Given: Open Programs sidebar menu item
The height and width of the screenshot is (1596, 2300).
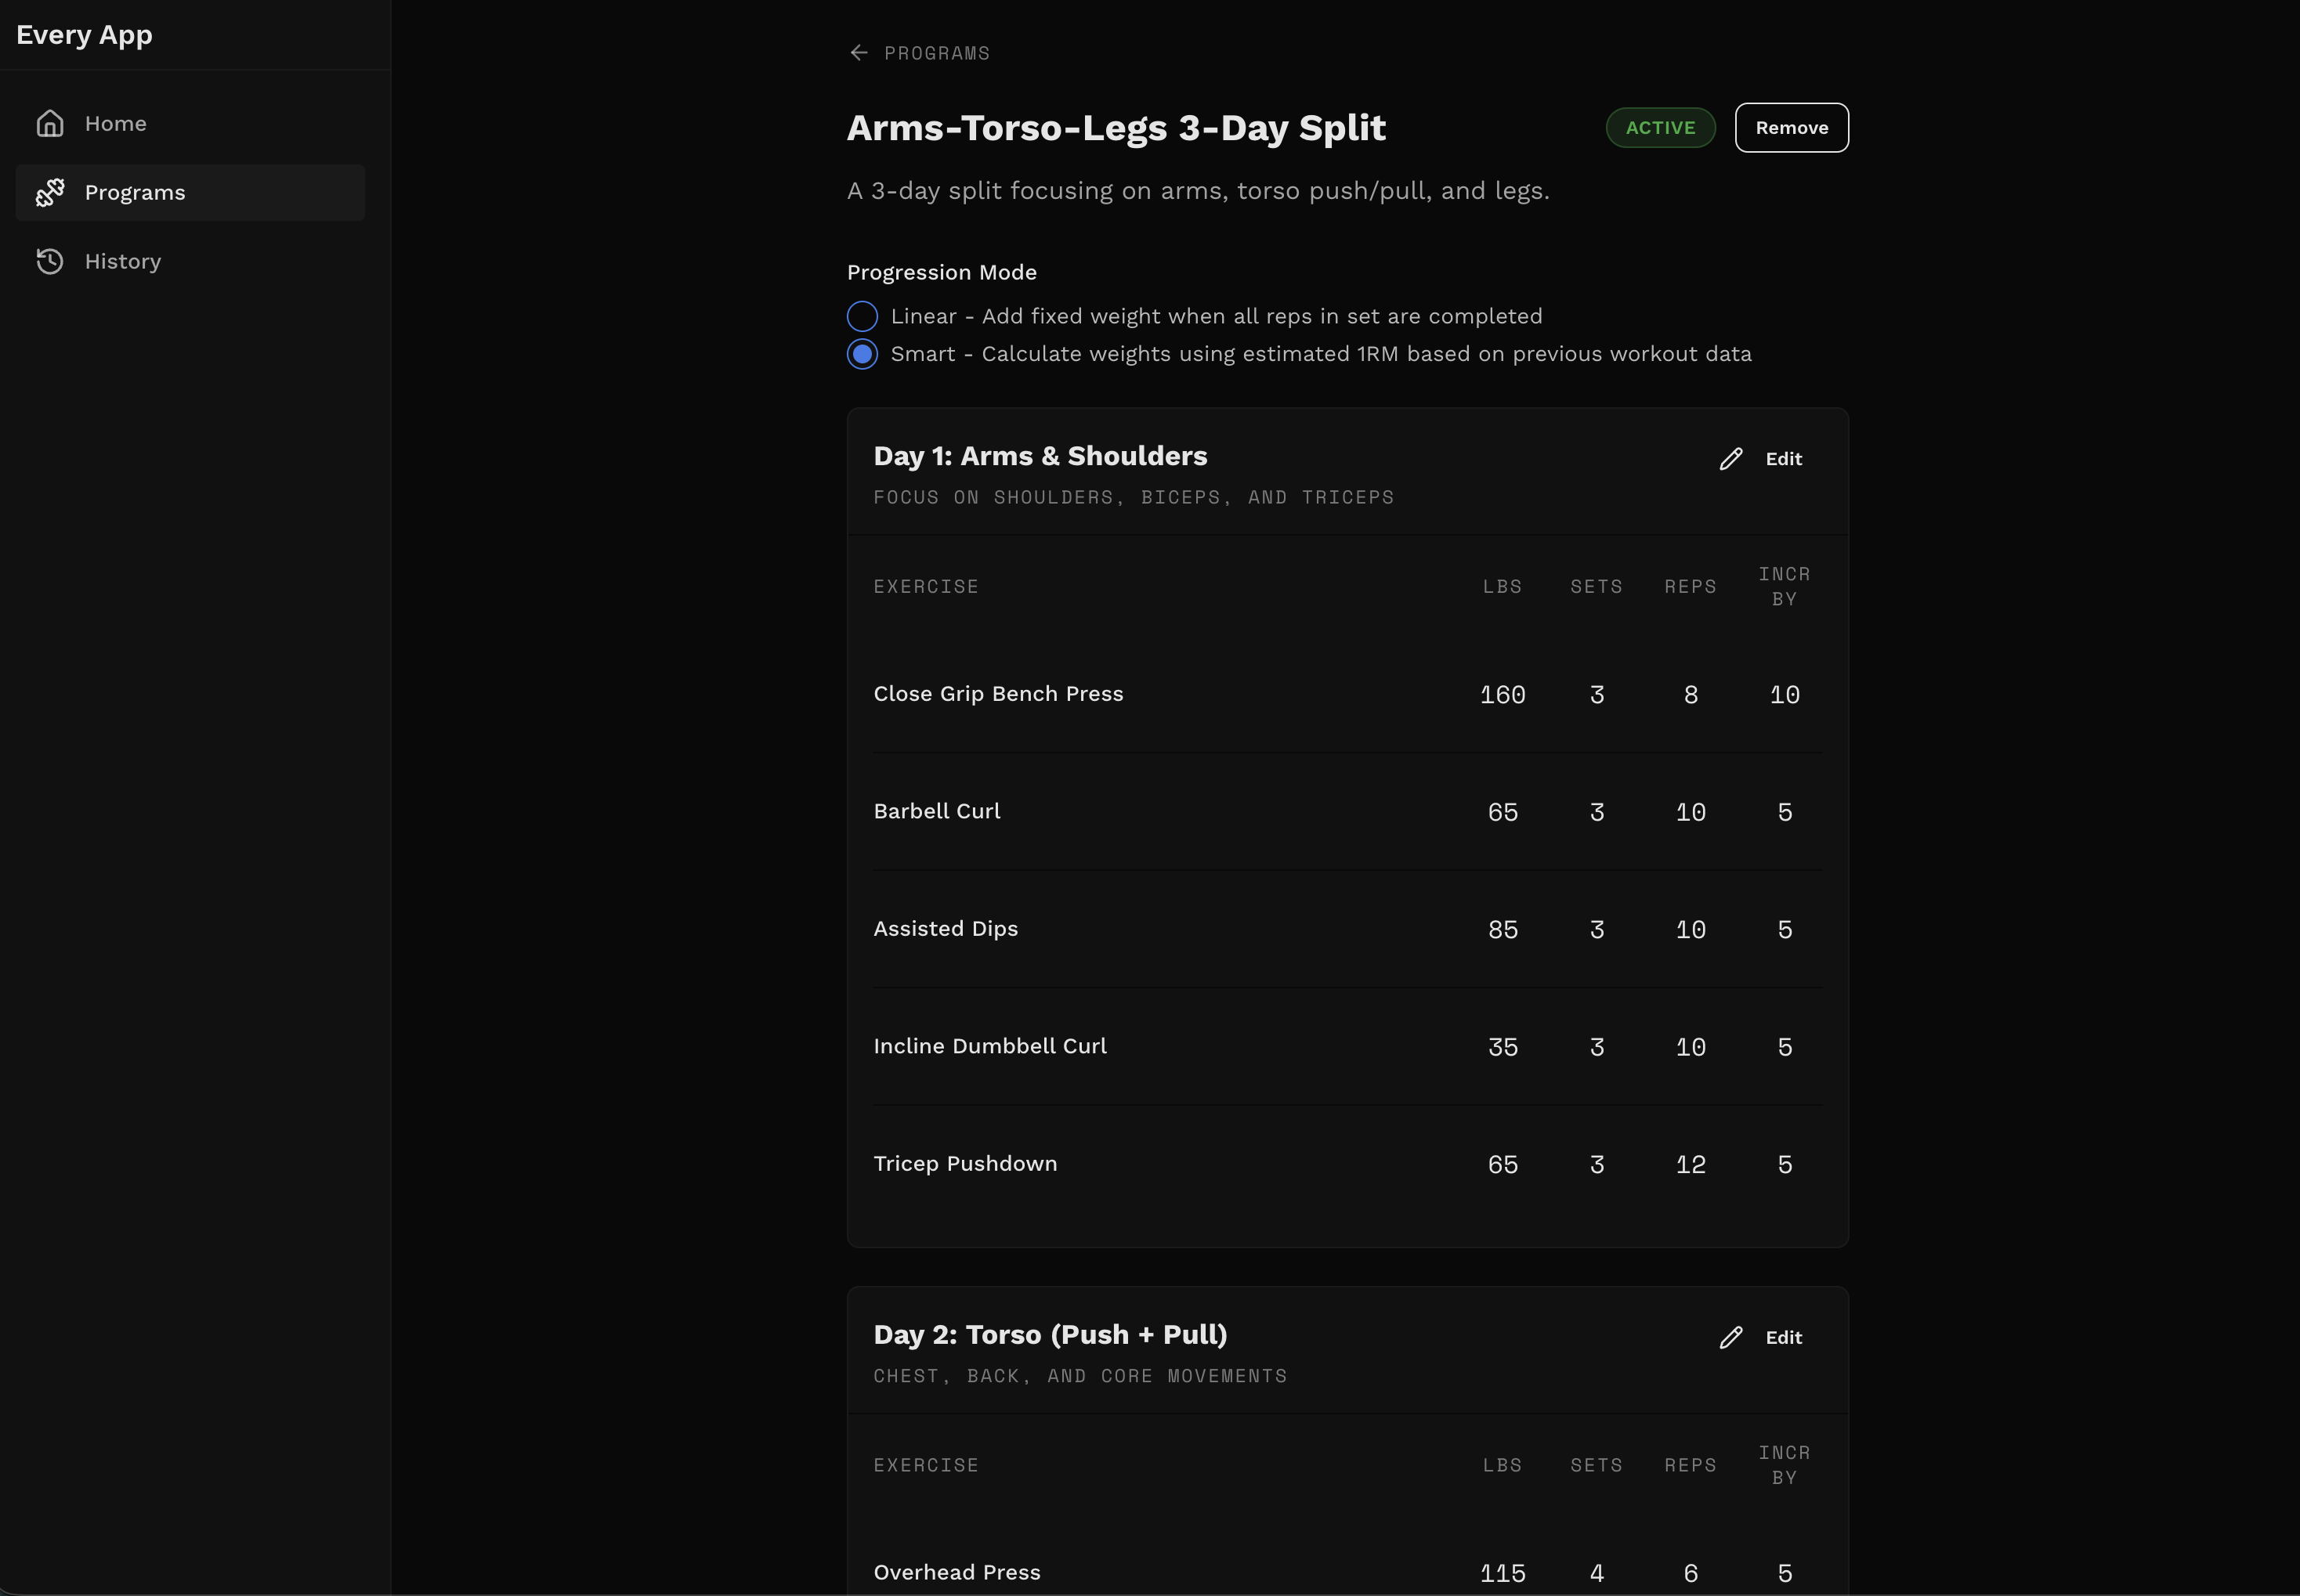Looking at the screenshot, I should coord(135,192).
